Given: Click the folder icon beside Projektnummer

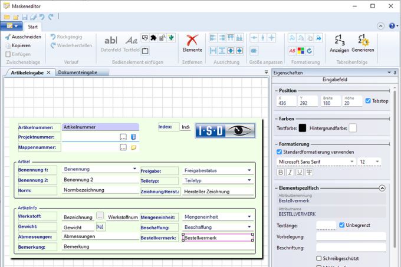Looking at the screenshot, I should click(x=133, y=137).
